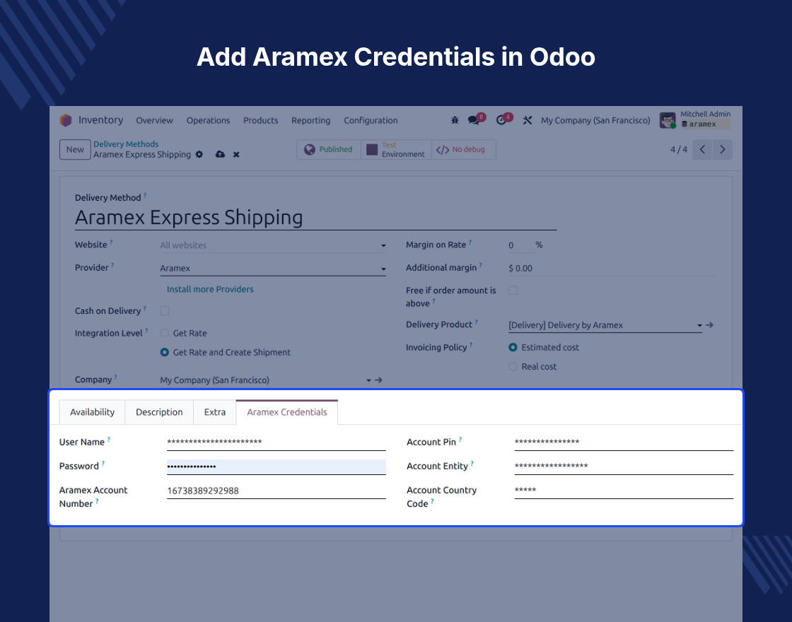Open the debug bug icon menu
This screenshot has width=792, height=622.
455,120
